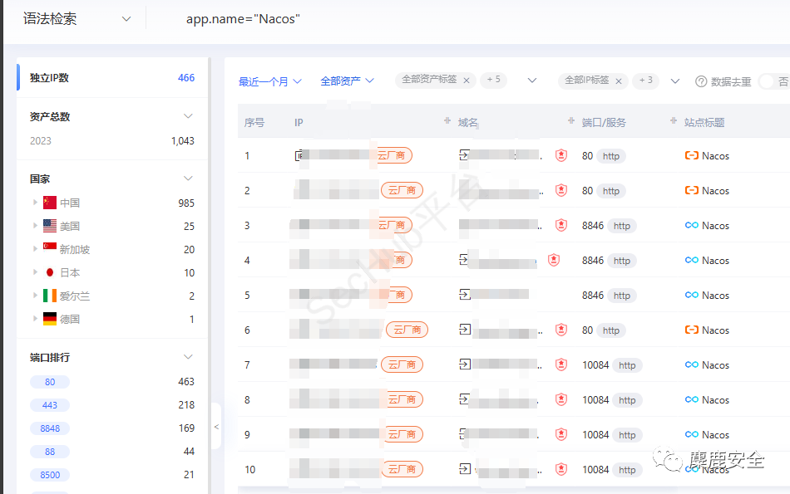Expand the 中国 country tree item
Image resolution: width=790 pixels, height=494 pixels.
pyautogui.click(x=35, y=203)
